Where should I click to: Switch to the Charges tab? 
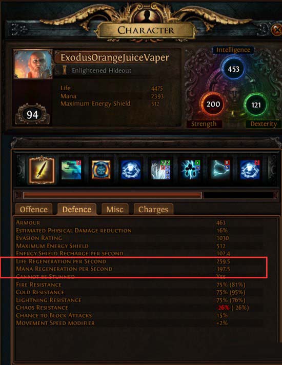coord(153,209)
